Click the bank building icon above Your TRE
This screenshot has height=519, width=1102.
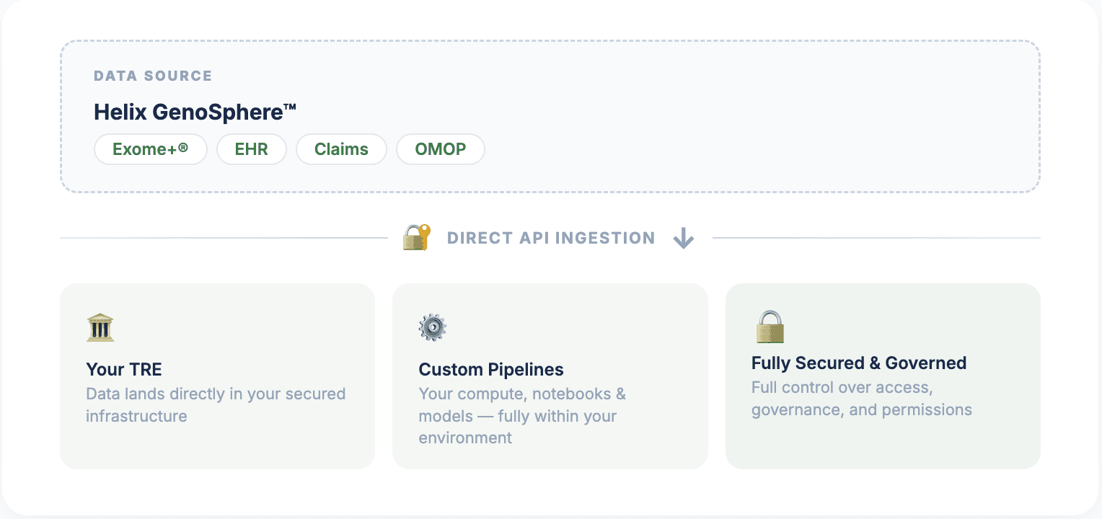[x=100, y=327]
